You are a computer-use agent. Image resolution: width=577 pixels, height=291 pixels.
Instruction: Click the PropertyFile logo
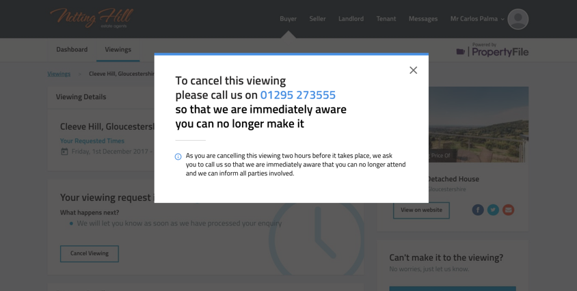tap(492, 51)
